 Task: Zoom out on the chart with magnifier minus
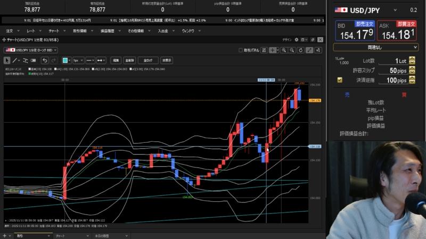pyautogui.click(x=292, y=50)
